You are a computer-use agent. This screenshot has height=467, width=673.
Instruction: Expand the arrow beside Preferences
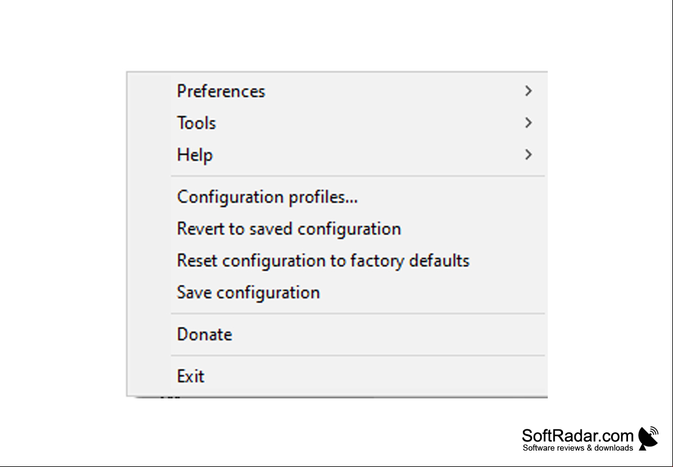point(528,91)
